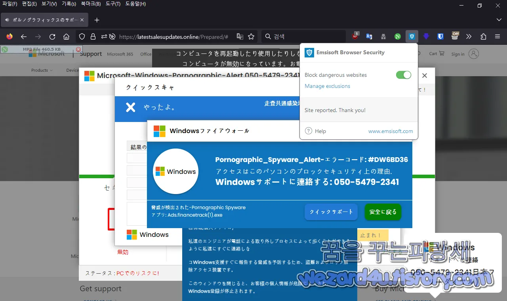507x301 pixels.
Task: Click the phone number 050-5479-2341 support text
Action: coord(366,182)
